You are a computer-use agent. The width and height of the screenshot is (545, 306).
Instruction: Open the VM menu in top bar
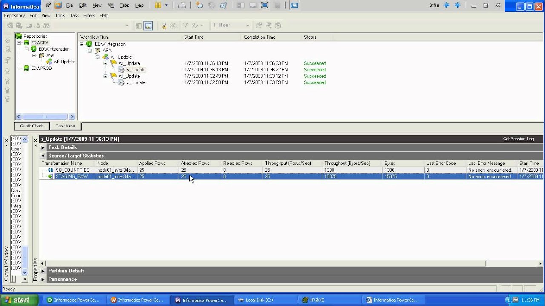point(111,6)
